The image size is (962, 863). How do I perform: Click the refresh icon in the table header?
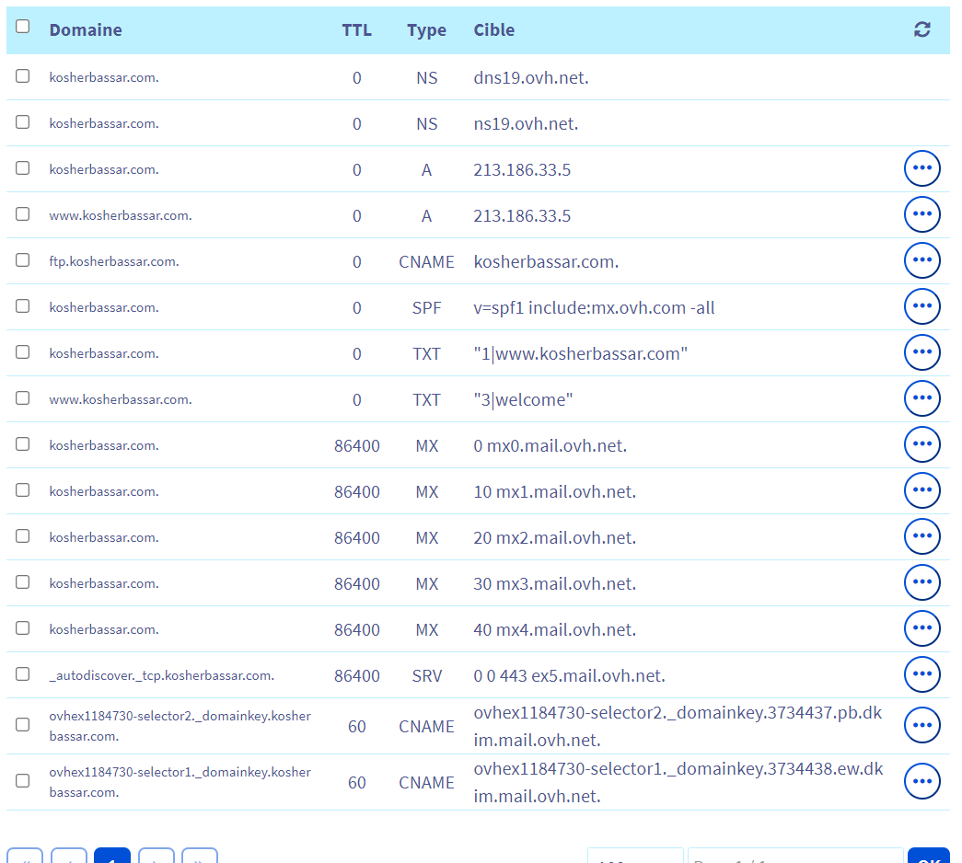click(x=921, y=29)
